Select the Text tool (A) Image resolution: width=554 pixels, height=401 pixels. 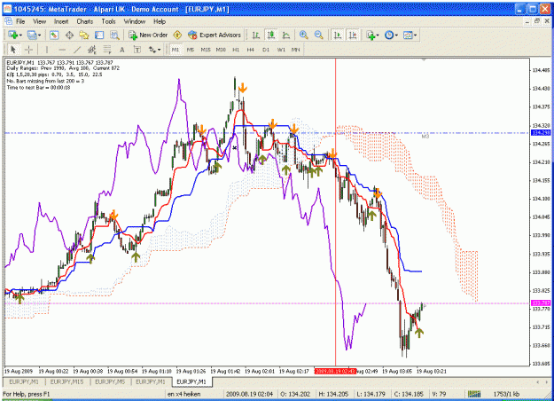click(x=122, y=50)
